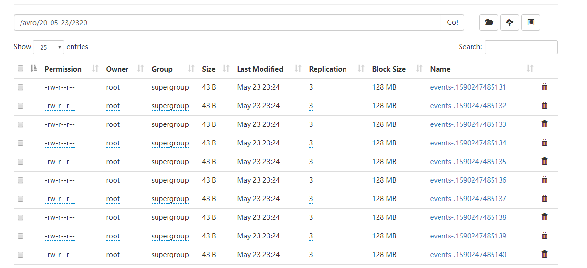Check the box for events-.1590247485133
Image resolution: width=587 pixels, height=268 pixels.
pyautogui.click(x=21, y=124)
